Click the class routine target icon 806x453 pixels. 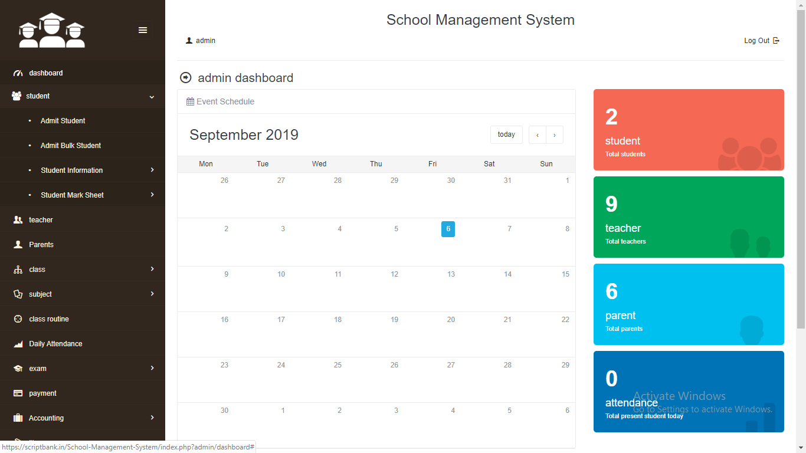(x=18, y=319)
